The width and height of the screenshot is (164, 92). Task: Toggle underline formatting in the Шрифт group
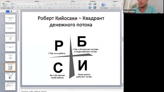point(25,7)
